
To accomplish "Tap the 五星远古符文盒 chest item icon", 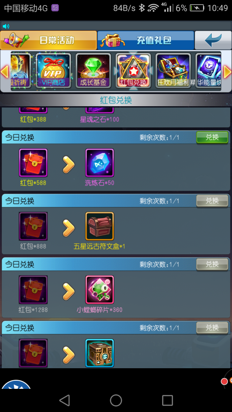I will [100, 226].
